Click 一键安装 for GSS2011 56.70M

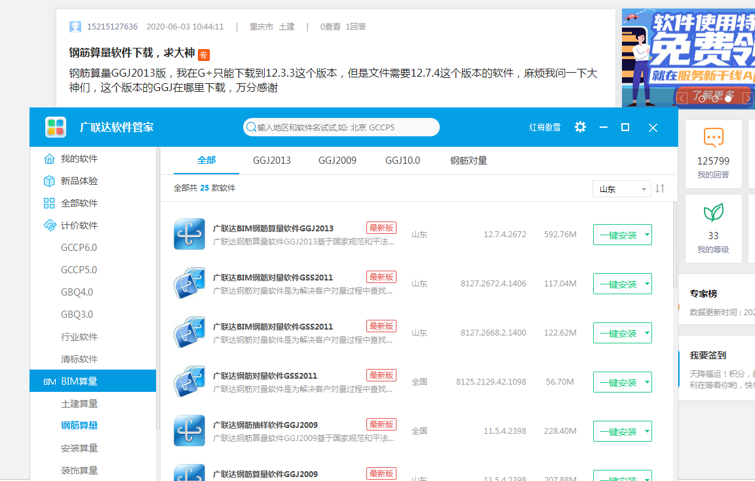point(618,382)
